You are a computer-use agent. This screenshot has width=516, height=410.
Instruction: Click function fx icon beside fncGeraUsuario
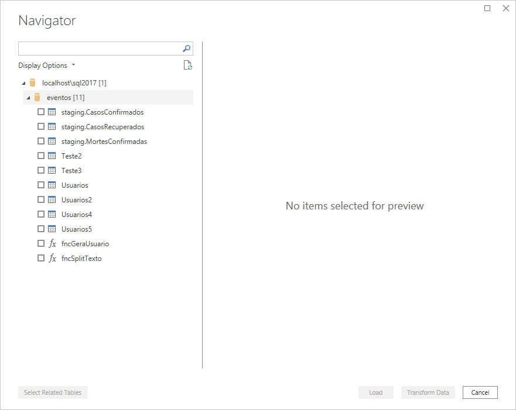point(52,243)
